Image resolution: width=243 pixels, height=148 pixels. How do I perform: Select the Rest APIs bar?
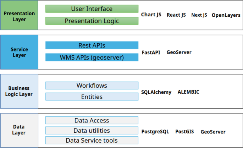pos(92,45)
